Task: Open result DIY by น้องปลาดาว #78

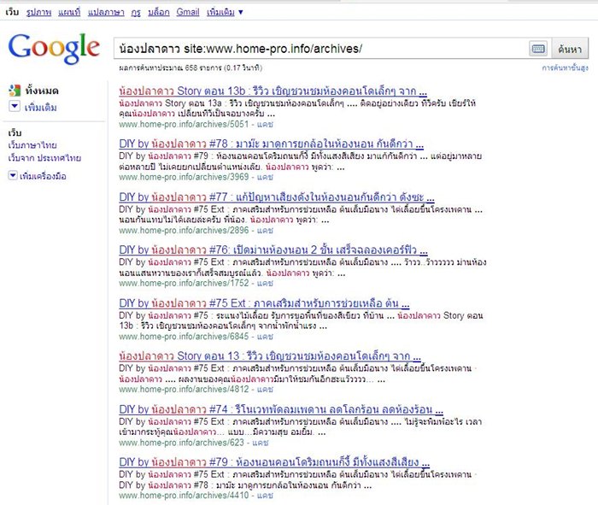Action: click(x=271, y=144)
